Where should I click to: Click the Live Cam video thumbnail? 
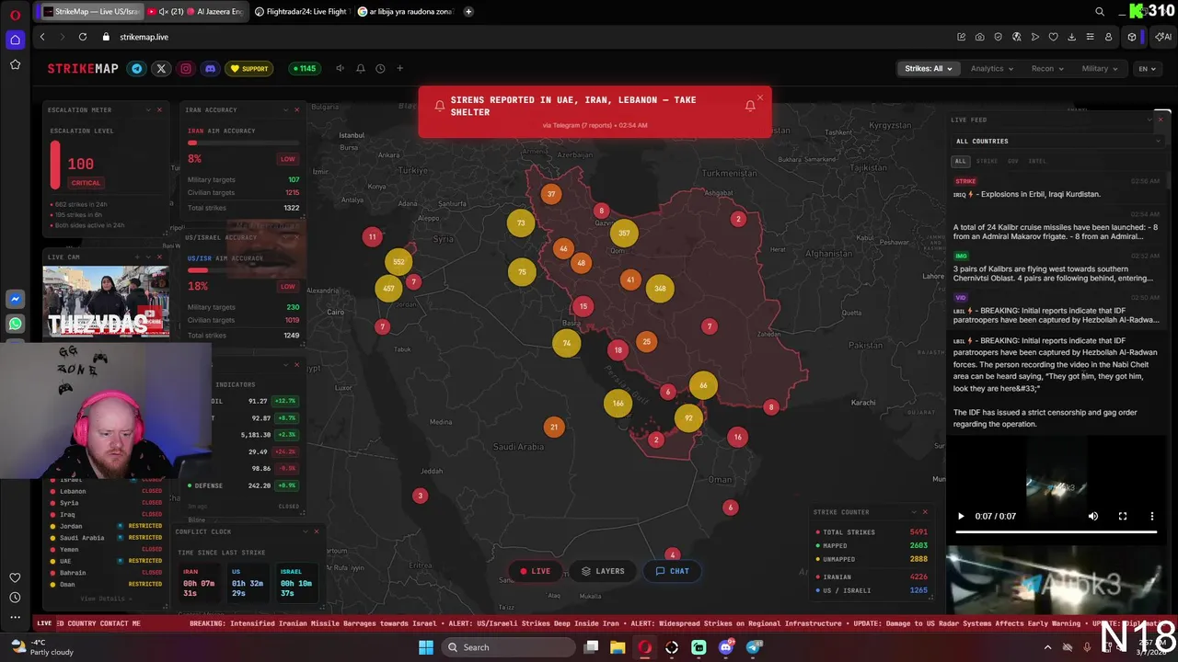click(x=106, y=302)
